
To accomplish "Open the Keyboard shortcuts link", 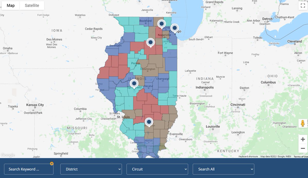I will tap(248, 156).
